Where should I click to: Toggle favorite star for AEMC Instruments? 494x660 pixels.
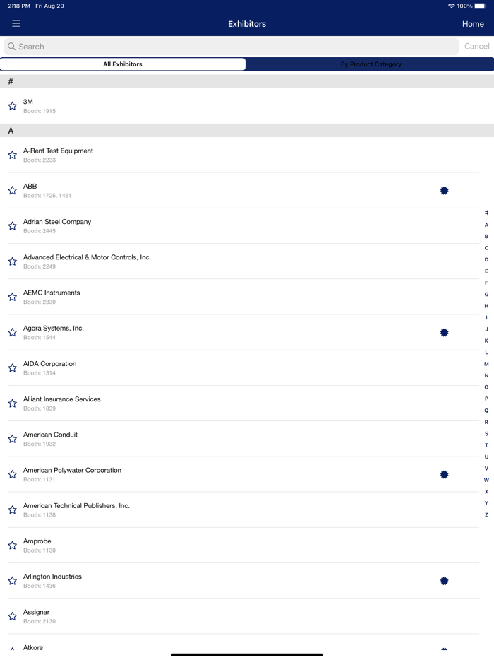12,297
